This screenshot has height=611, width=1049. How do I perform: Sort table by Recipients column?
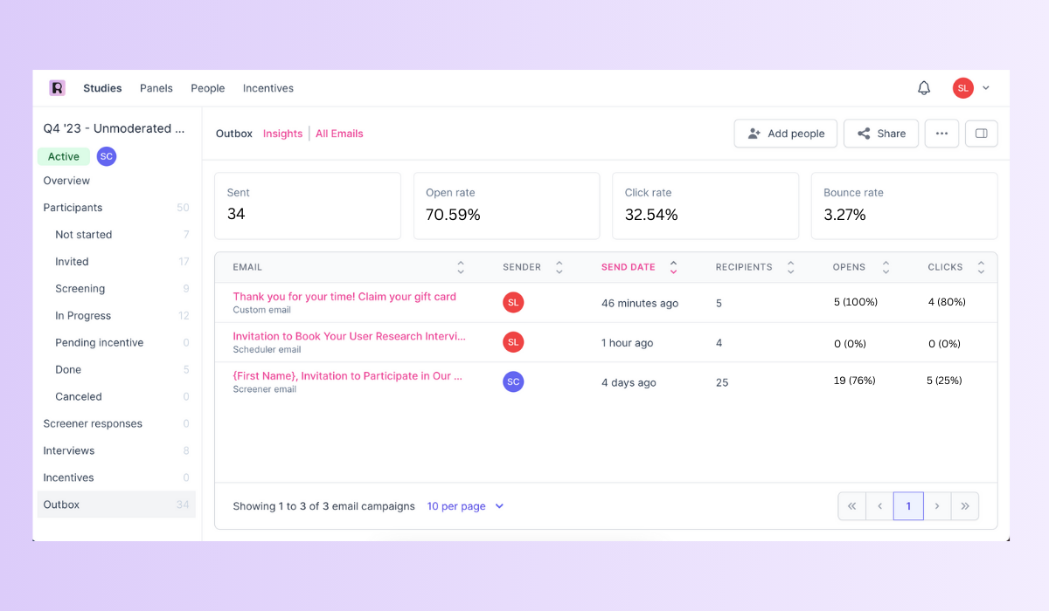click(x=790, y=267)
